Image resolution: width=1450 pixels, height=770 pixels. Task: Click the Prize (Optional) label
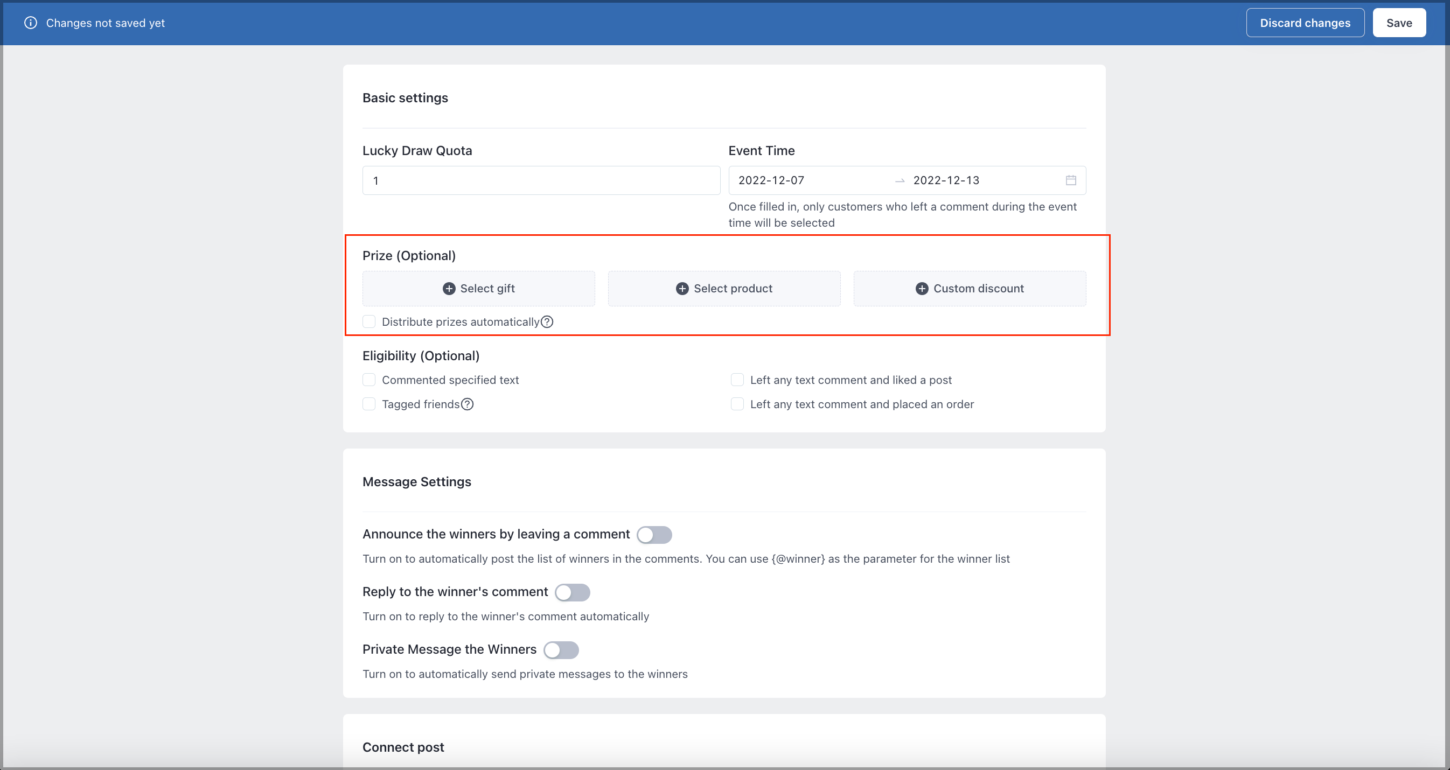coord(409,256)
